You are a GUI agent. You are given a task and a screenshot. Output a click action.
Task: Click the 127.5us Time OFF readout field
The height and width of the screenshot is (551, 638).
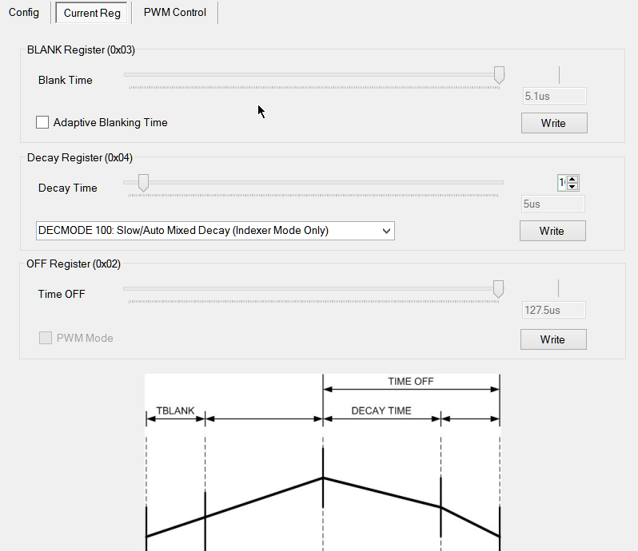pyautogui.click(x=554, y=310)
